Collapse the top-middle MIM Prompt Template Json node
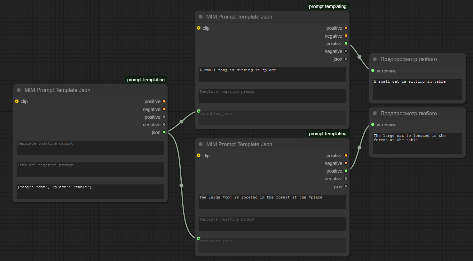This screenshot has height=261, width=473. click(x=201, y=17)
